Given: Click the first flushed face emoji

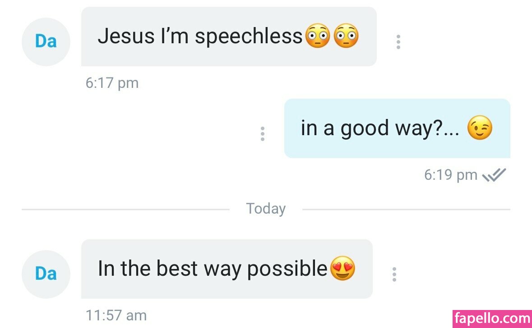Looking at the screenshot, I should pos(318,36).
